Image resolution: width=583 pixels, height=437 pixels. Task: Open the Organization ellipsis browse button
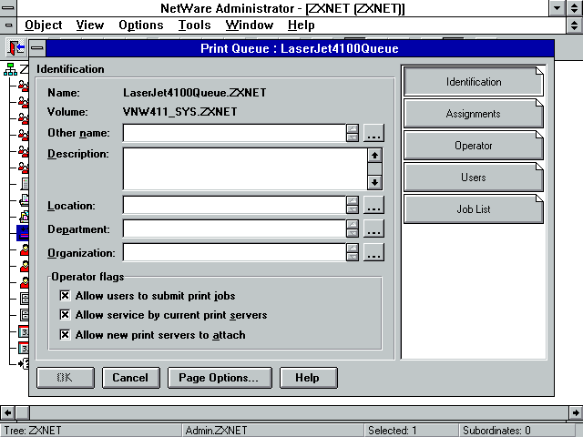(373, 253)
